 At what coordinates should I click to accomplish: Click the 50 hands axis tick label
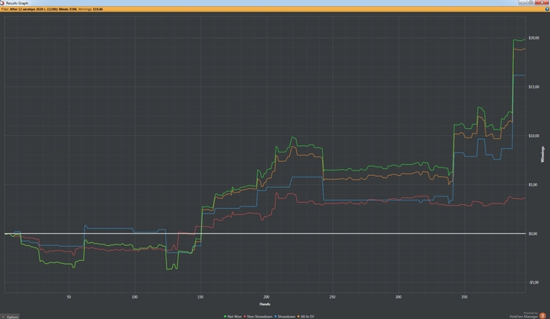pos(69,297)
